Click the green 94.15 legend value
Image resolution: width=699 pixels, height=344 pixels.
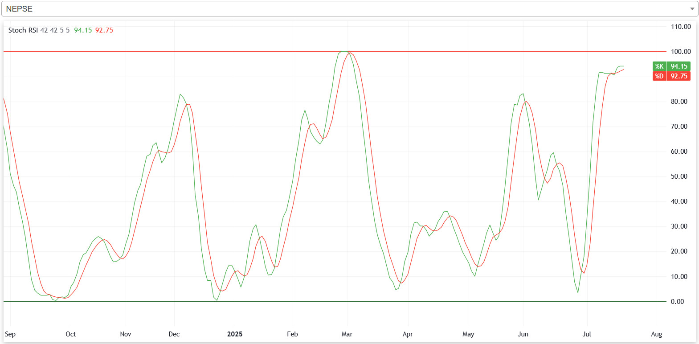coord(83,30)
